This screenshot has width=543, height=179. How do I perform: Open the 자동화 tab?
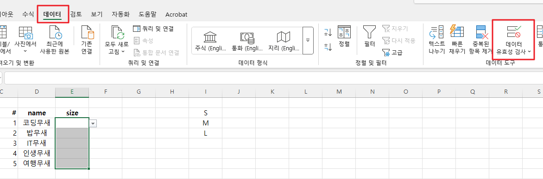[120, 14]
